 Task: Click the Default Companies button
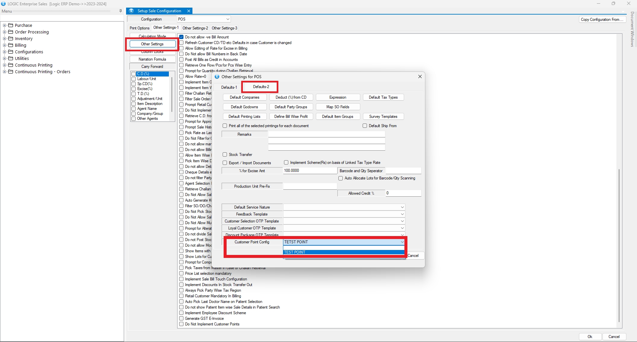245,97
